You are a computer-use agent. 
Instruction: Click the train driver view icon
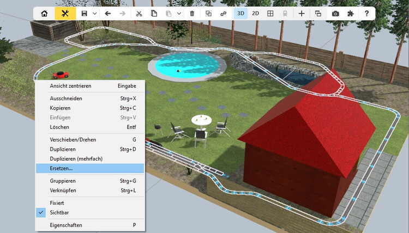[x=285, y=14]
